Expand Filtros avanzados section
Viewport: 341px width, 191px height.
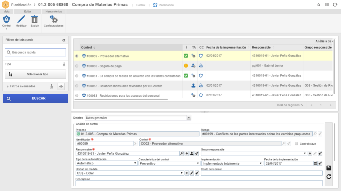(x=21, y=86)
